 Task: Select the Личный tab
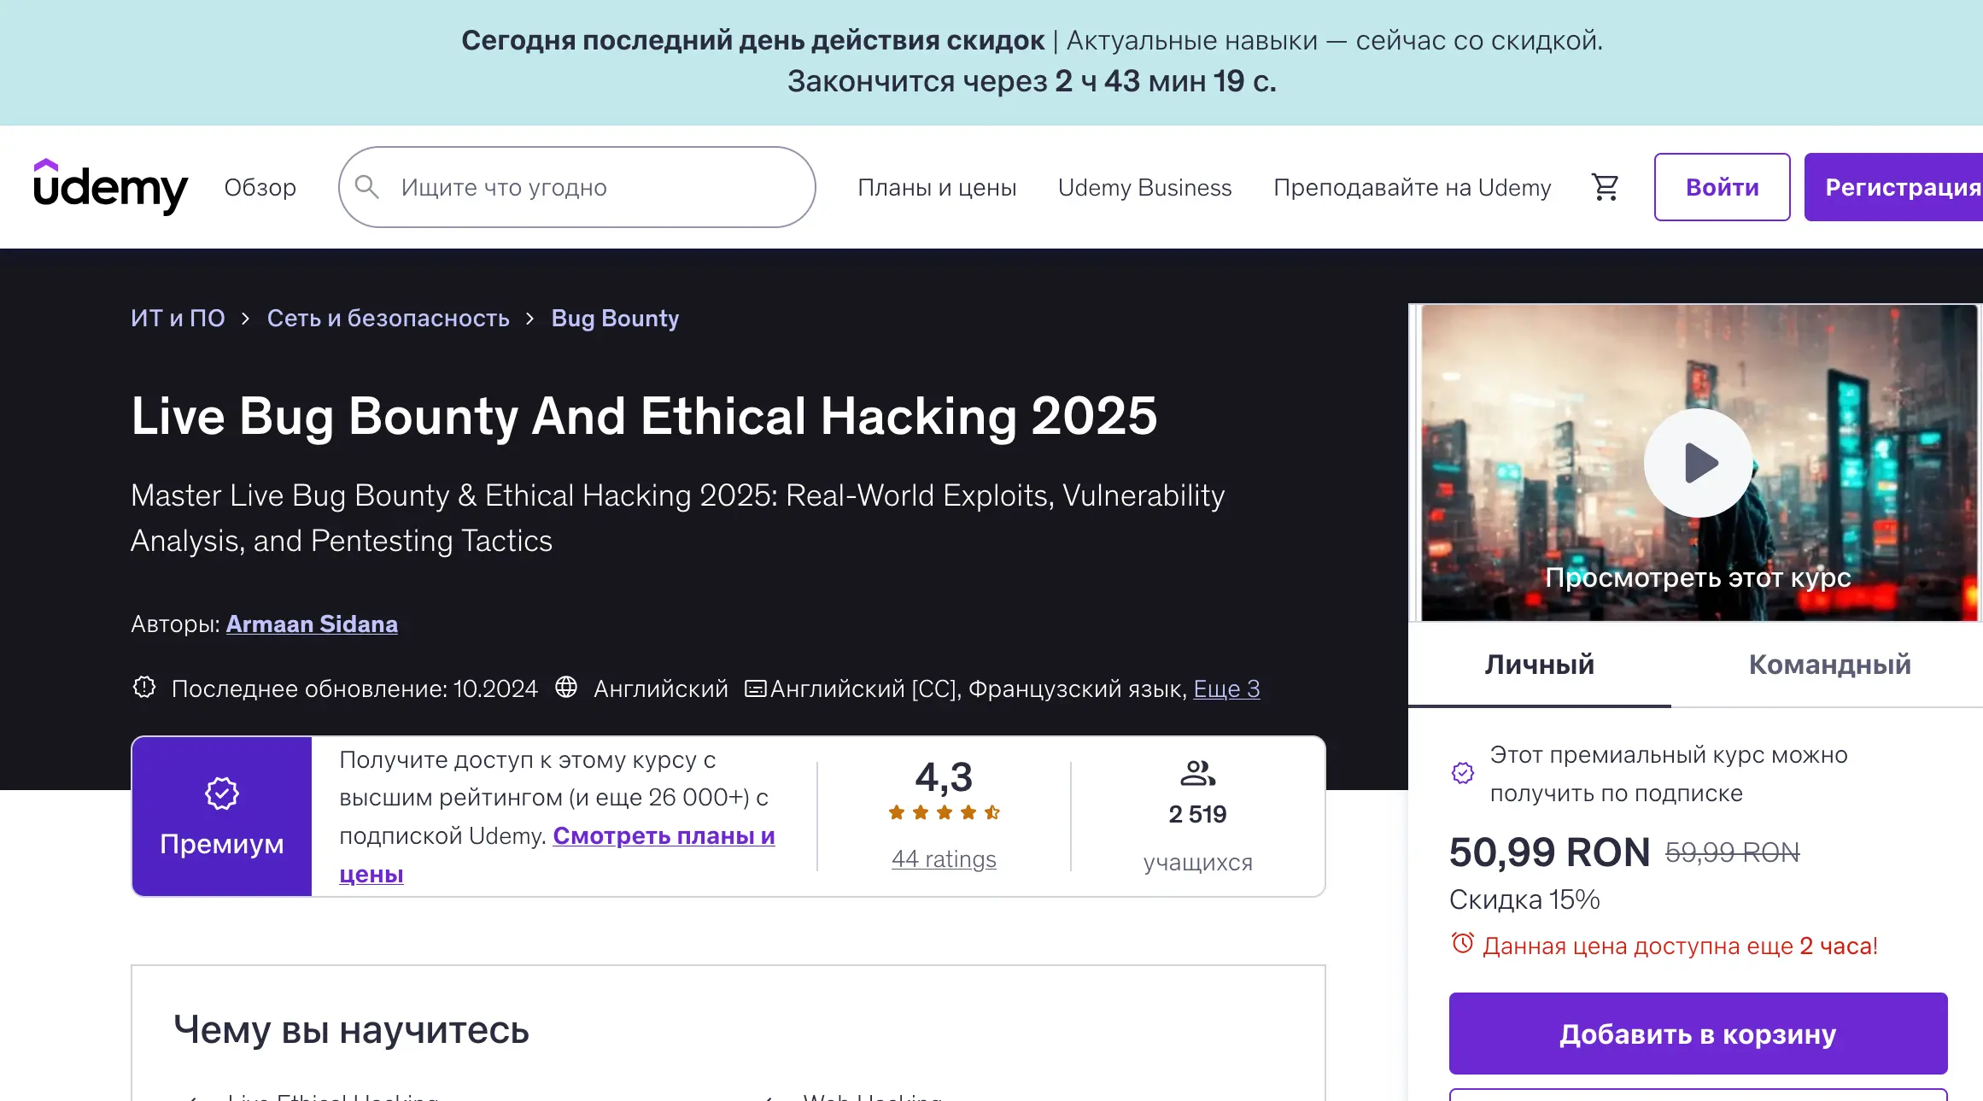[x=1539, y=665]
